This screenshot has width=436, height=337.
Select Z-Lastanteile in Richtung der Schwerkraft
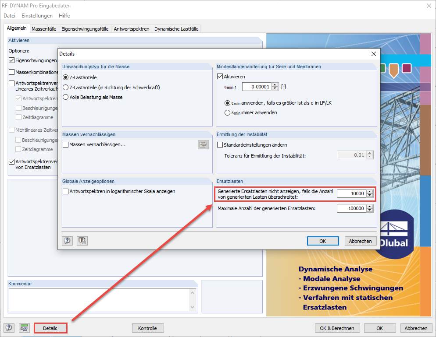point(66,88)
